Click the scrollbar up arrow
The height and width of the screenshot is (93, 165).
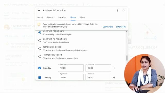pyautogui.click(x=127, y=32)
